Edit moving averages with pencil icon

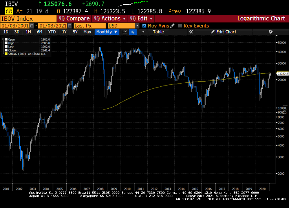(x=172, y=26)
